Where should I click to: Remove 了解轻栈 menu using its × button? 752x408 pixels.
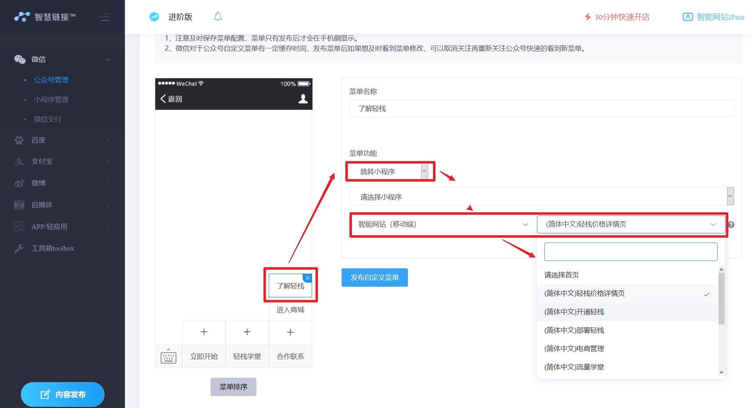pos(308,278)
